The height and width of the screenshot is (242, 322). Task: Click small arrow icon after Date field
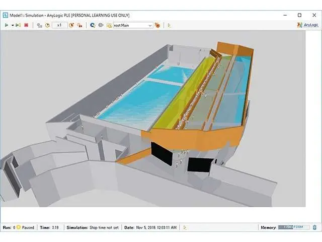185,227
